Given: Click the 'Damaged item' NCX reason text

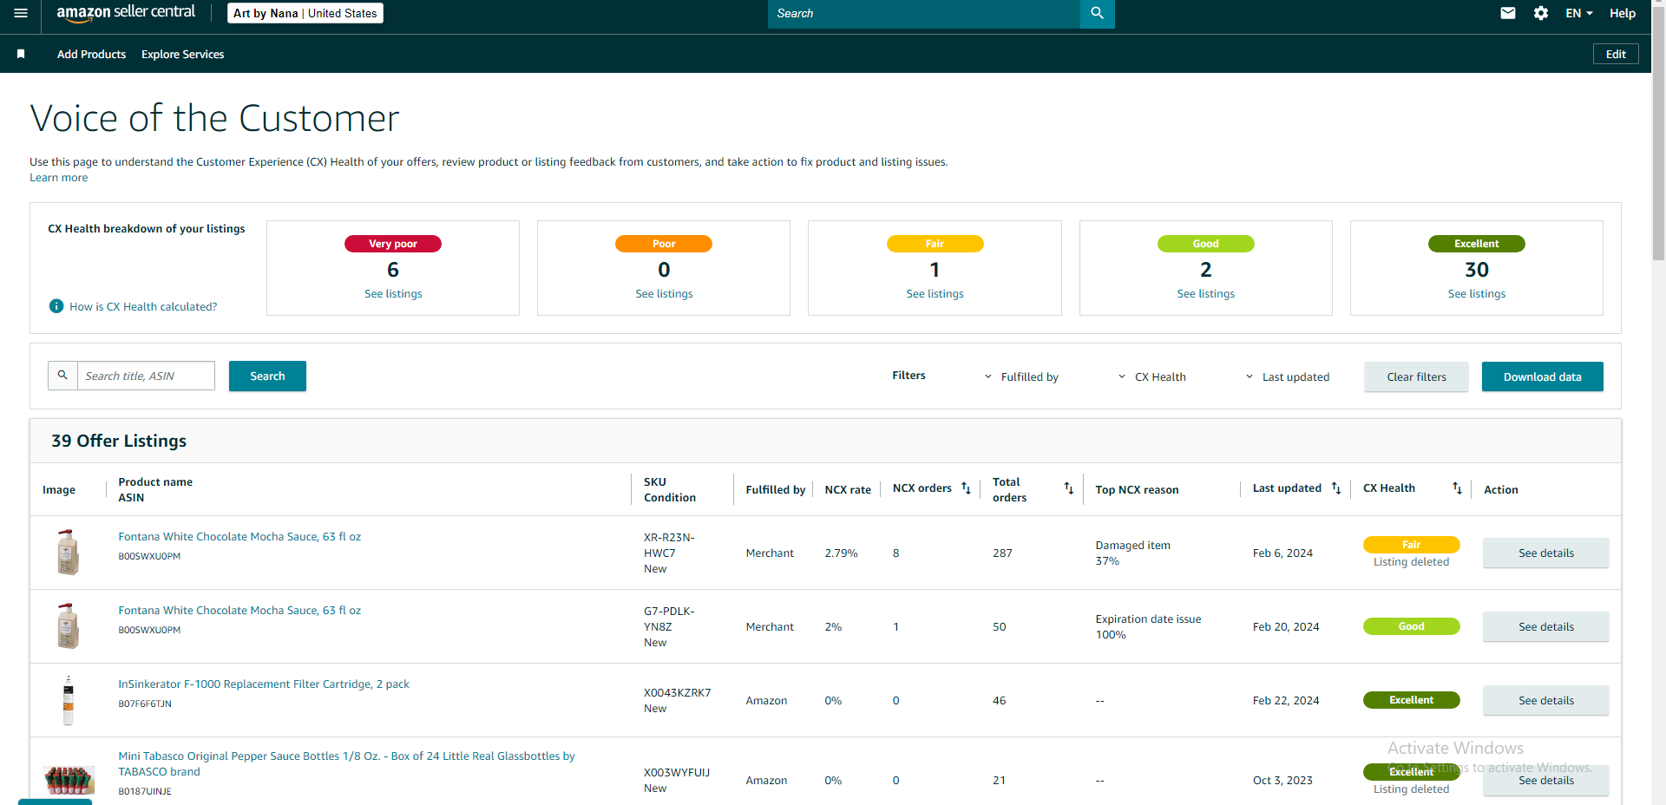Looking at the screenshot, I should [x=1132, y=546].
